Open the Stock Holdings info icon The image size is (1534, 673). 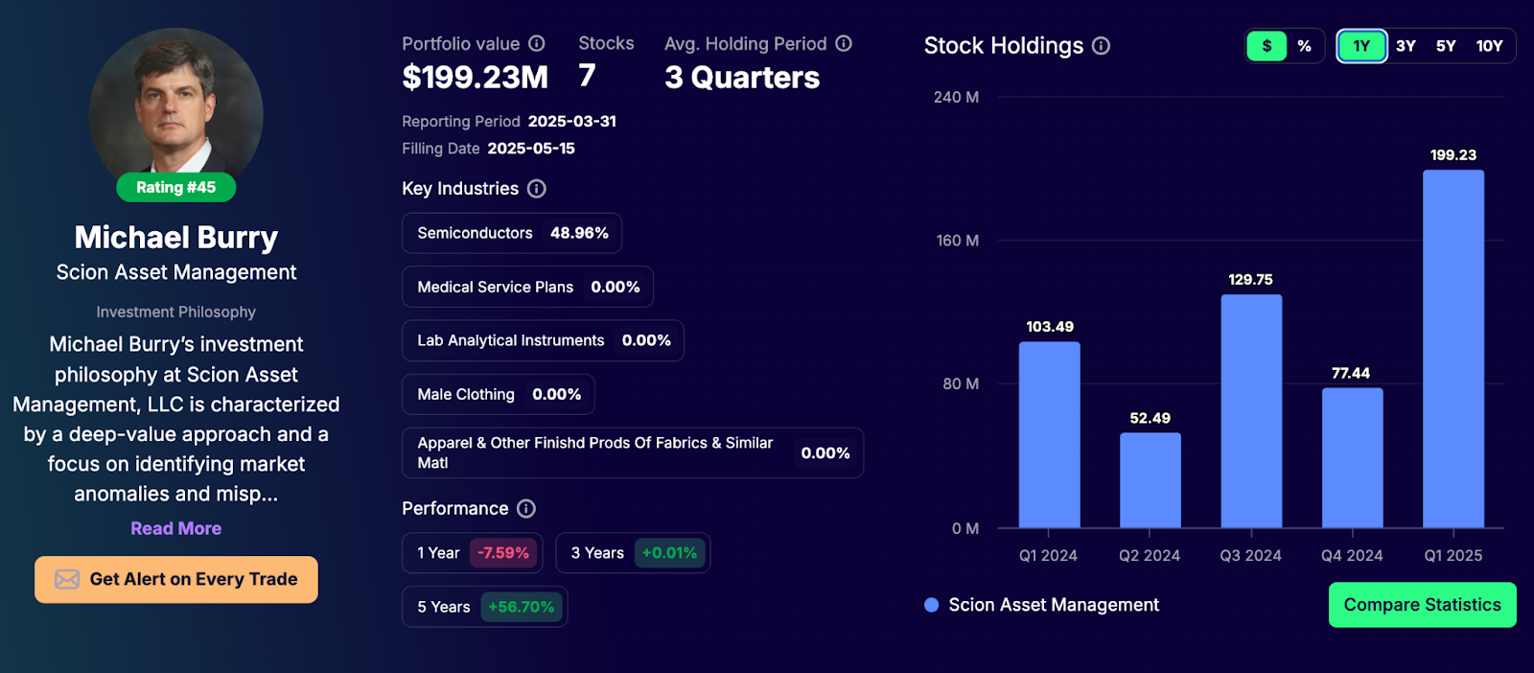tap(1102, 46)
